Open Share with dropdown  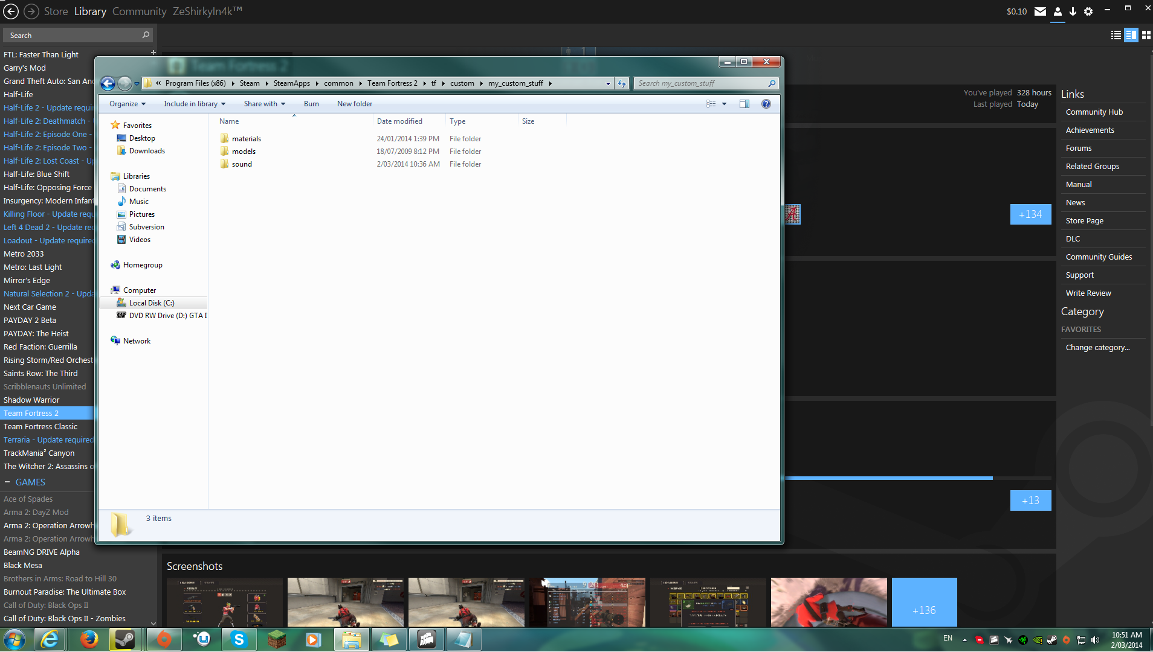pyautogui.click(x=265, y=104)
